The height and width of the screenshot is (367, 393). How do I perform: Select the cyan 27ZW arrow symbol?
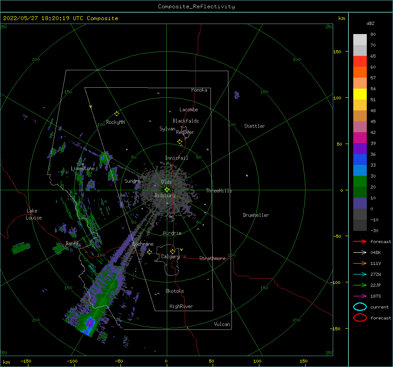(x=360, y=274)
